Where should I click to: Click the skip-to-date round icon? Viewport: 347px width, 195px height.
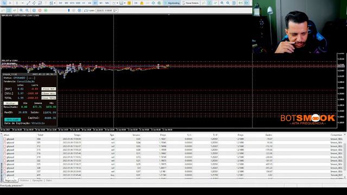80,10
